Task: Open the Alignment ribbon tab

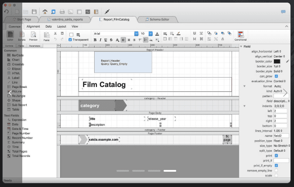Action: pos(33,27)
